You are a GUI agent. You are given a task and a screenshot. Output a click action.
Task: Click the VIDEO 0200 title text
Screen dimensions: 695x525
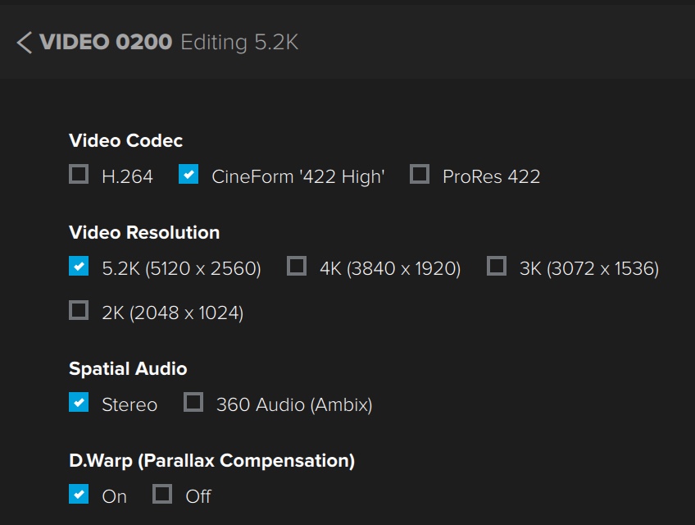[x=106, y=43]
